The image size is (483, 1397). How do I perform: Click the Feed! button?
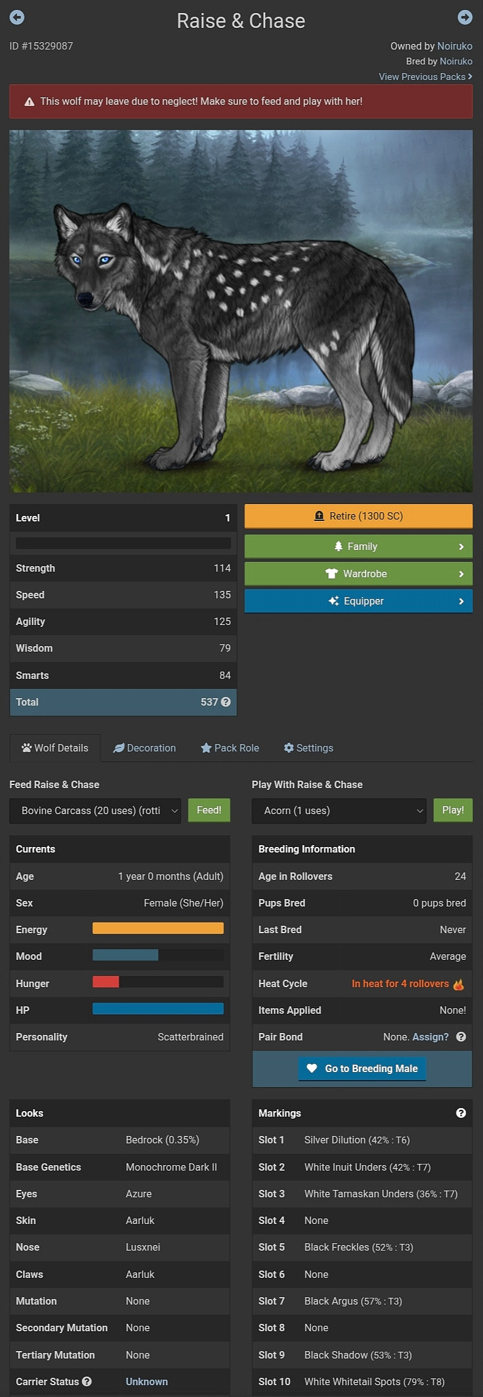point(209,810)
